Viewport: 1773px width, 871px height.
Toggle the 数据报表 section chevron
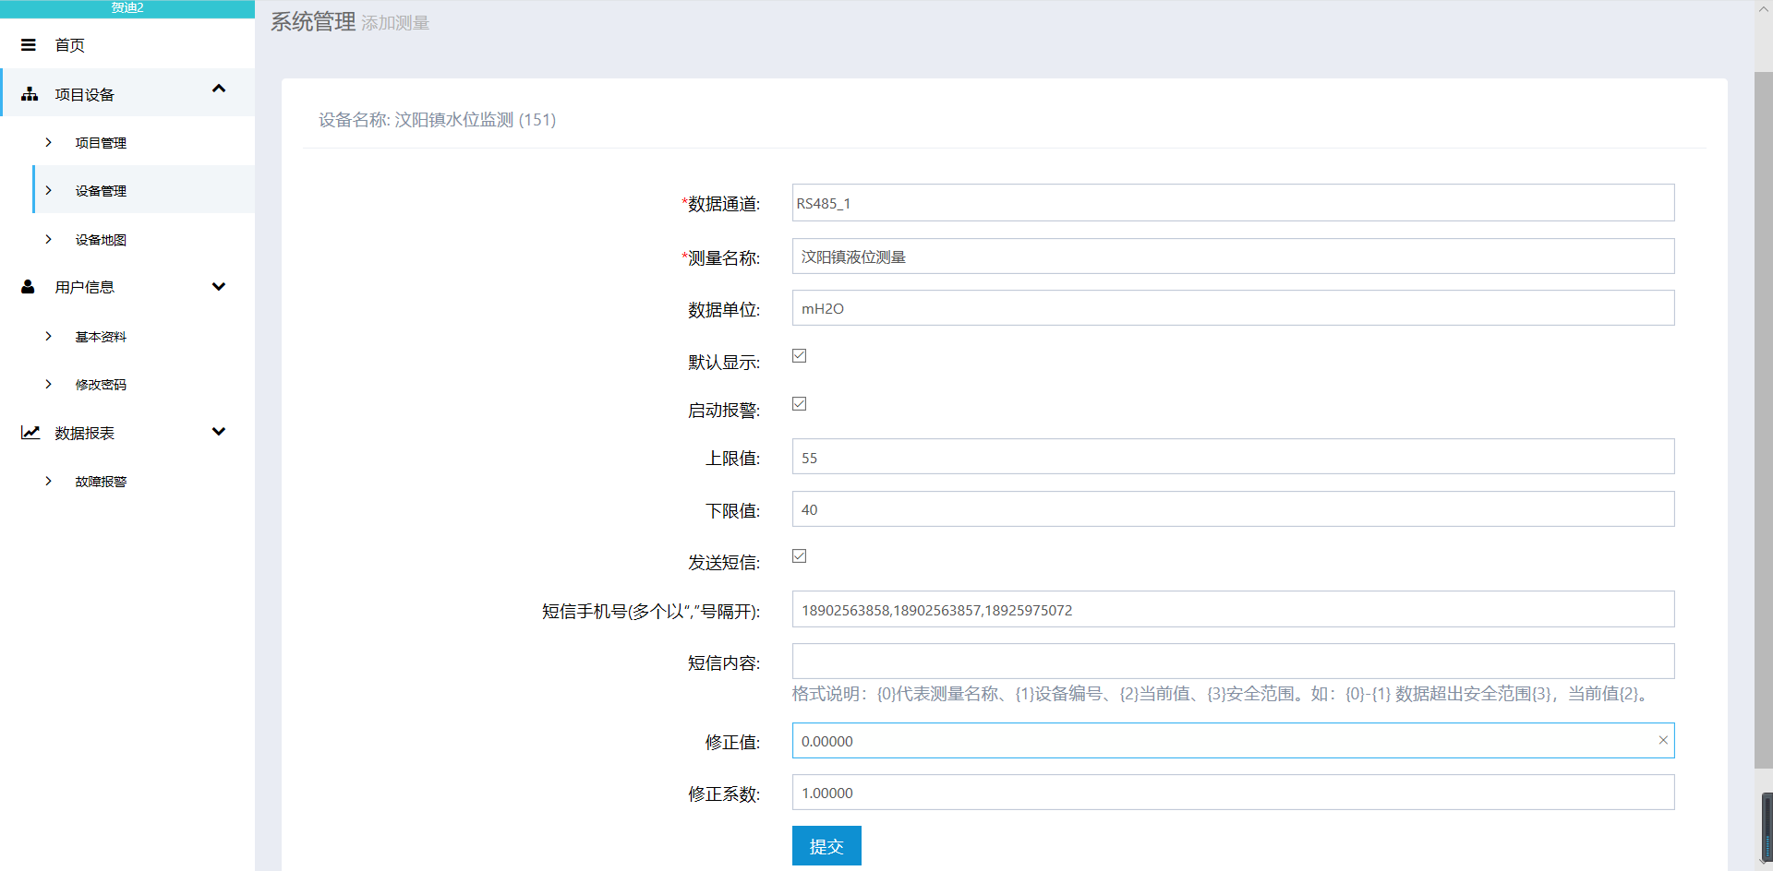(219, 432)
